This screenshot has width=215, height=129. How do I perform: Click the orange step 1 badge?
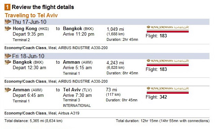point(7,7)
